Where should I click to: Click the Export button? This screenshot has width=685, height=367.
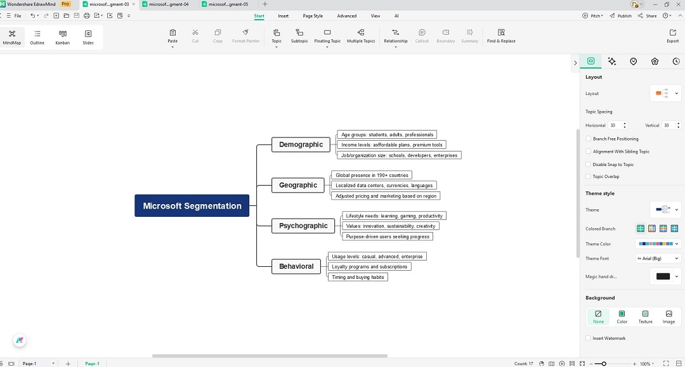(672, 36)
